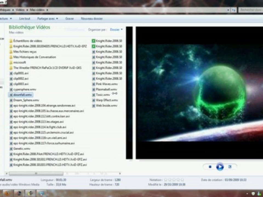263x197 pixels.
Task: Go to Mes vidéos in the breadcrumb
Action: [37, 10]
